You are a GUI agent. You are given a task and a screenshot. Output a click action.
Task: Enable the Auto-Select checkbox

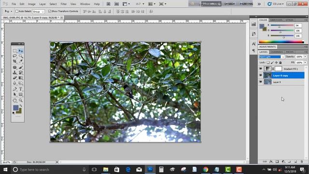tap(17, 11)
